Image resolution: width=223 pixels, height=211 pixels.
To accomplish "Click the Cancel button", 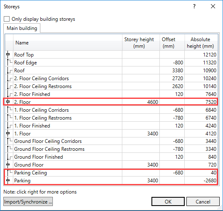I will pos(203,201).
